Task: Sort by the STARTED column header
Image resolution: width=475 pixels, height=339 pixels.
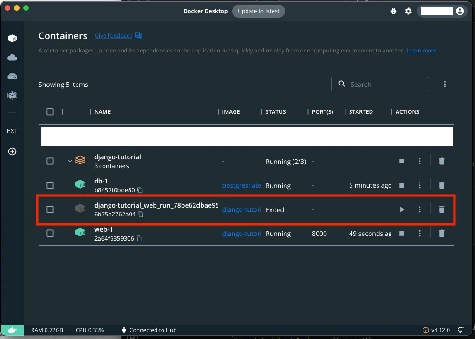Action: click(361, 112)
